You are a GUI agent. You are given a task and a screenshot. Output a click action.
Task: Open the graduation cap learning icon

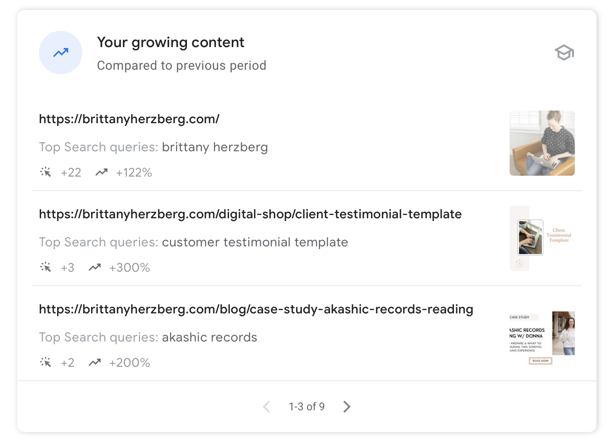coord(564,53)
